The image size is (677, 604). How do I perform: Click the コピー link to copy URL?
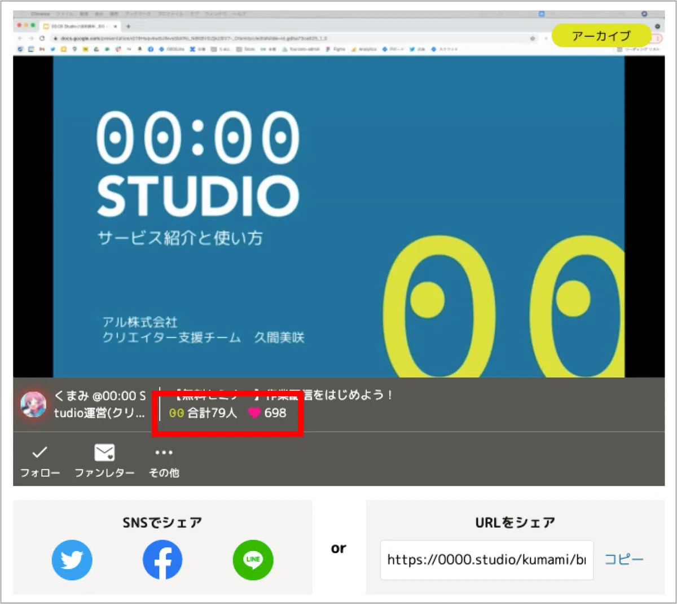pos(624,559)
